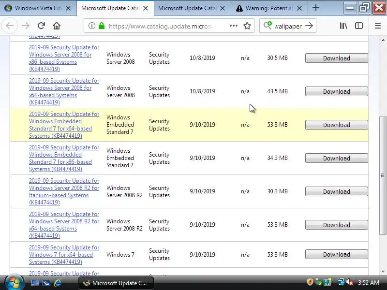
Task: Open the Windows Server 2008 x64 update link
Action: tap(64, 91)
